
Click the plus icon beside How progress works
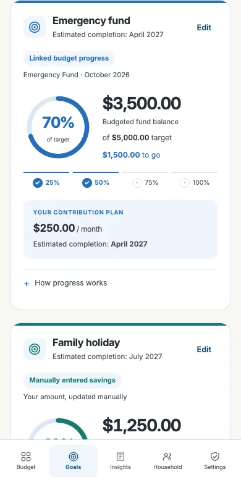click(27, 284)
